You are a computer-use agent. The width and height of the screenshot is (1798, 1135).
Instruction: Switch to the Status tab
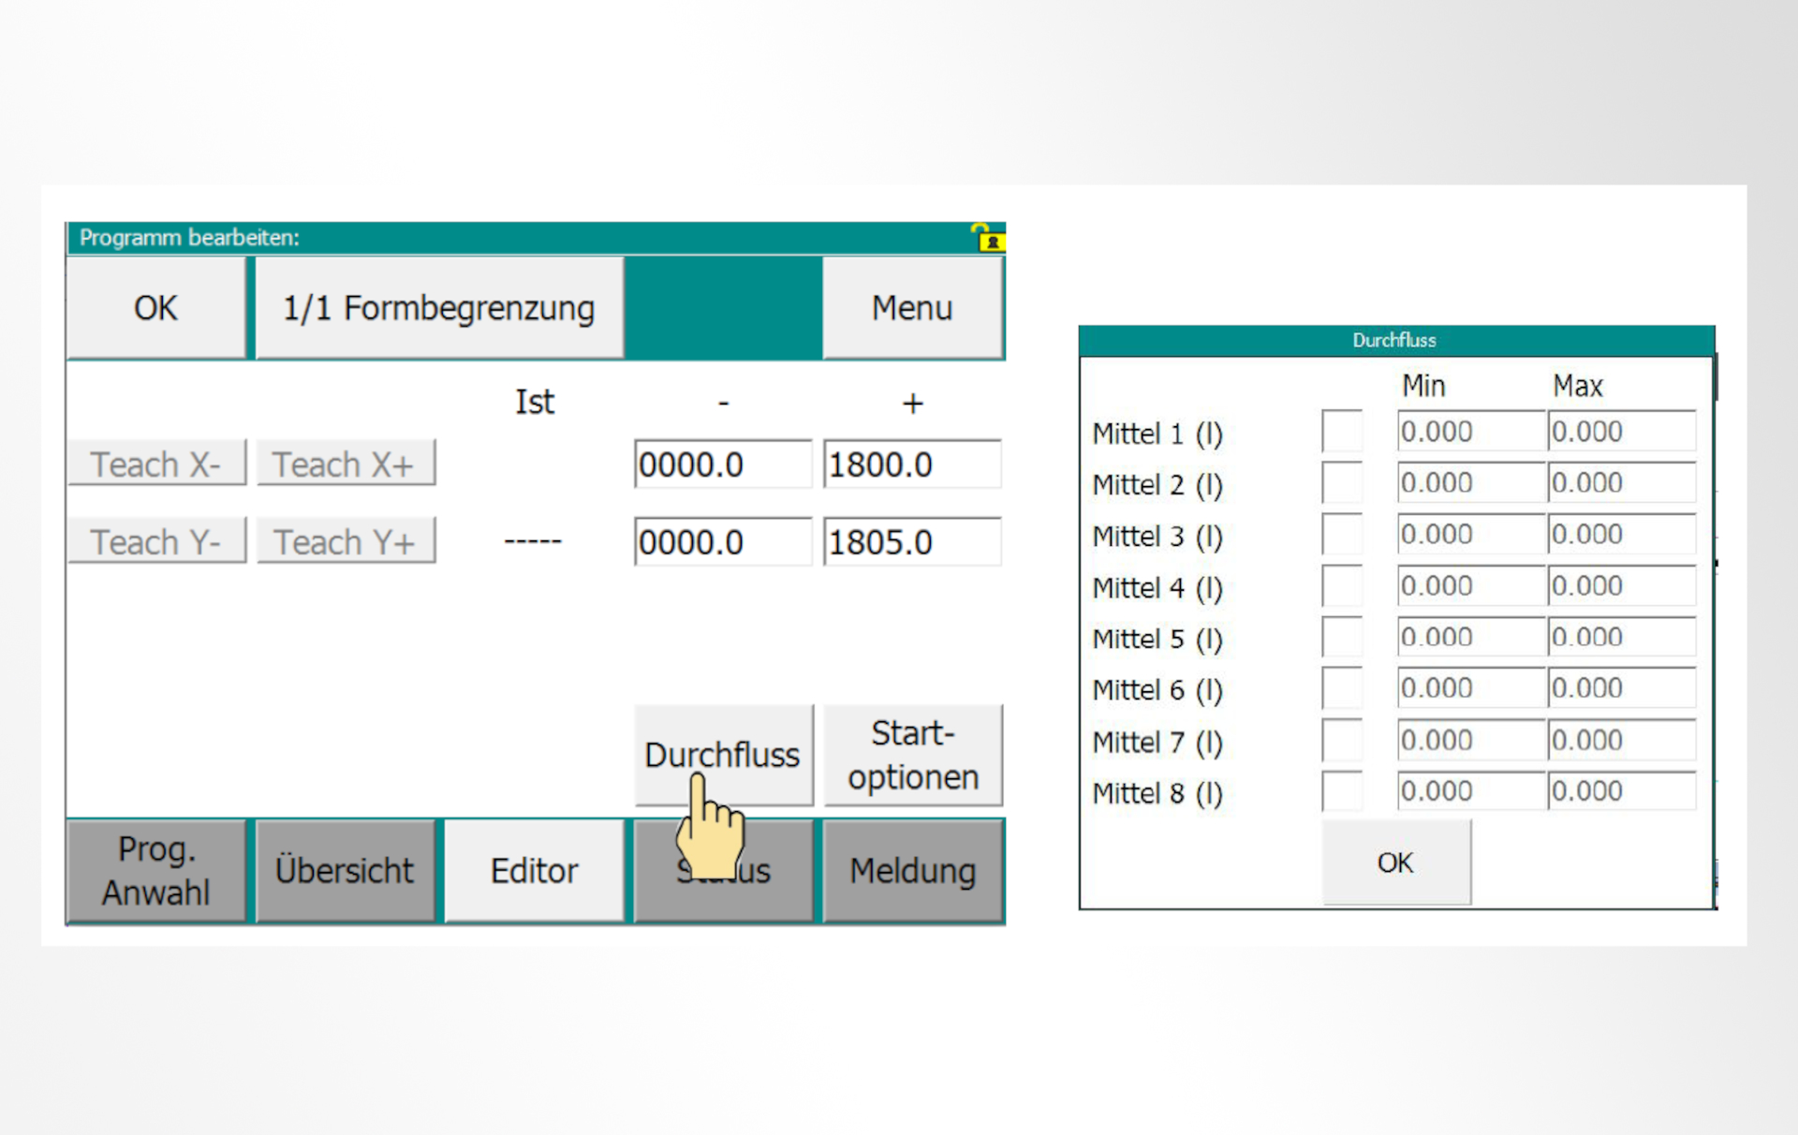click(724, 871)
